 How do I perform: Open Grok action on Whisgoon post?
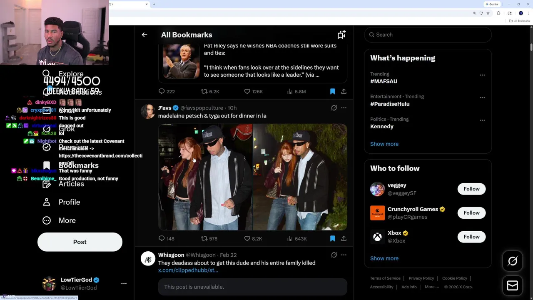(334, 255)
